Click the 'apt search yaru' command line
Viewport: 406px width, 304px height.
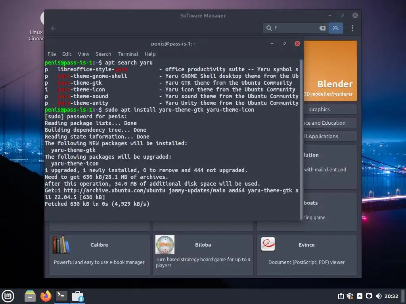99,63
